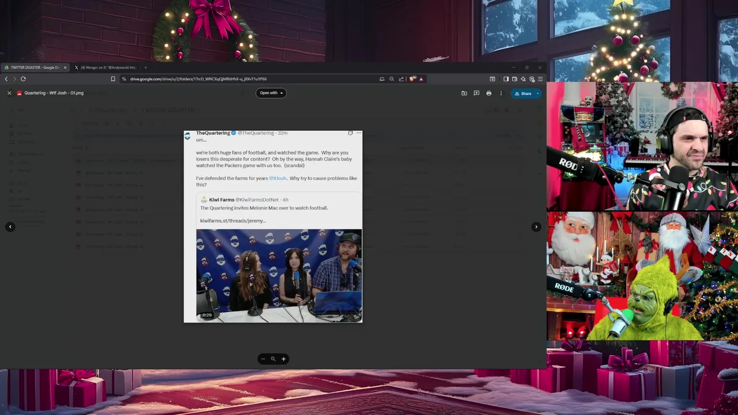Go to the previous image
This screenshot has height=415, width=738.
pyautogui.click(x=10, y=227)
